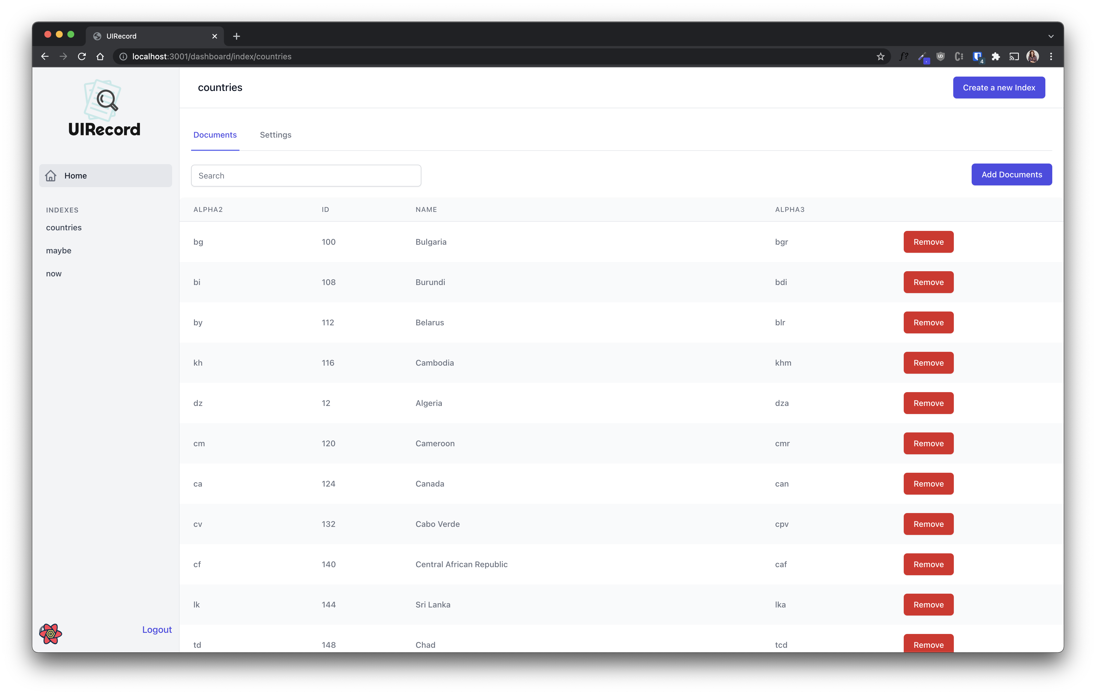The image size is (1096, 695).
Task: Click the Logout link
Action: click(x=157, y=629)
